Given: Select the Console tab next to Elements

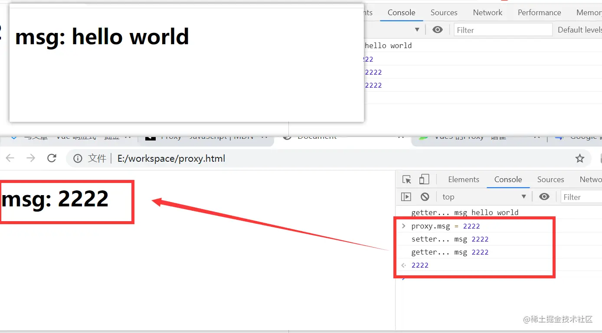Looking at the screenshot, I should [508, 180].
